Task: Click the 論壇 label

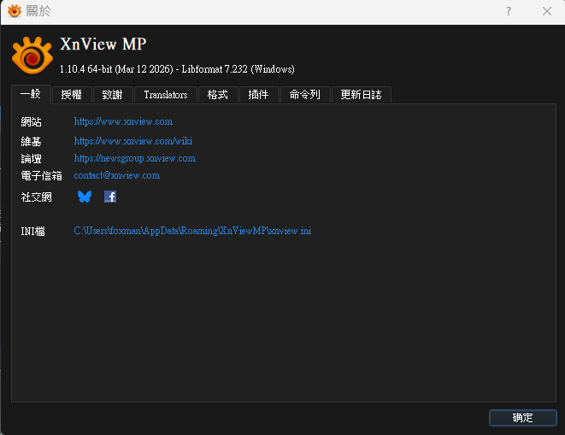Action: pyautogui.click(x=31, y=159)
